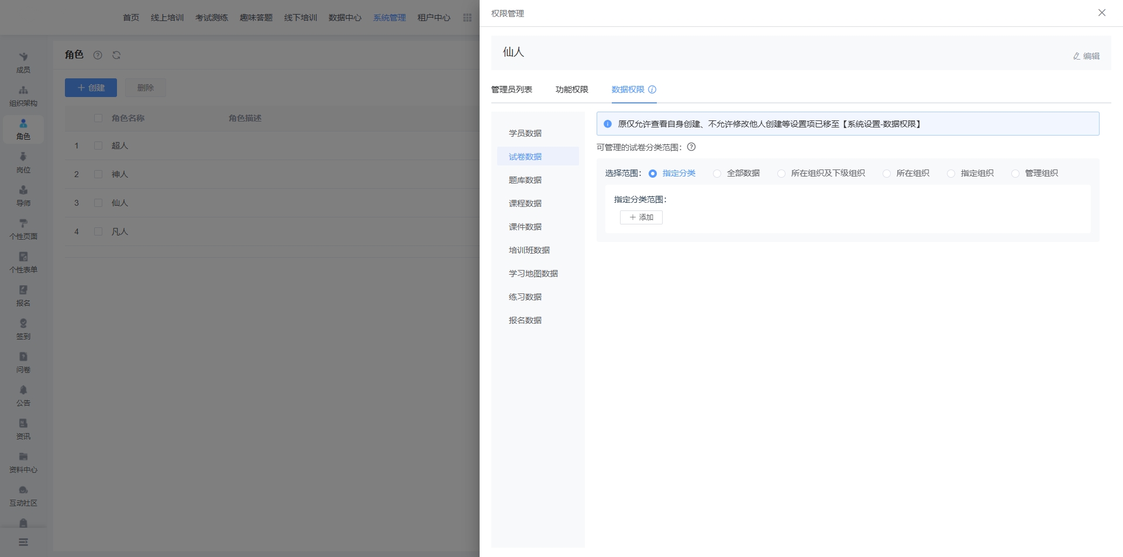Select the 全部数据 radio option
The width and height of the screenshot is (1123, 557).
(x=717, y=174)
